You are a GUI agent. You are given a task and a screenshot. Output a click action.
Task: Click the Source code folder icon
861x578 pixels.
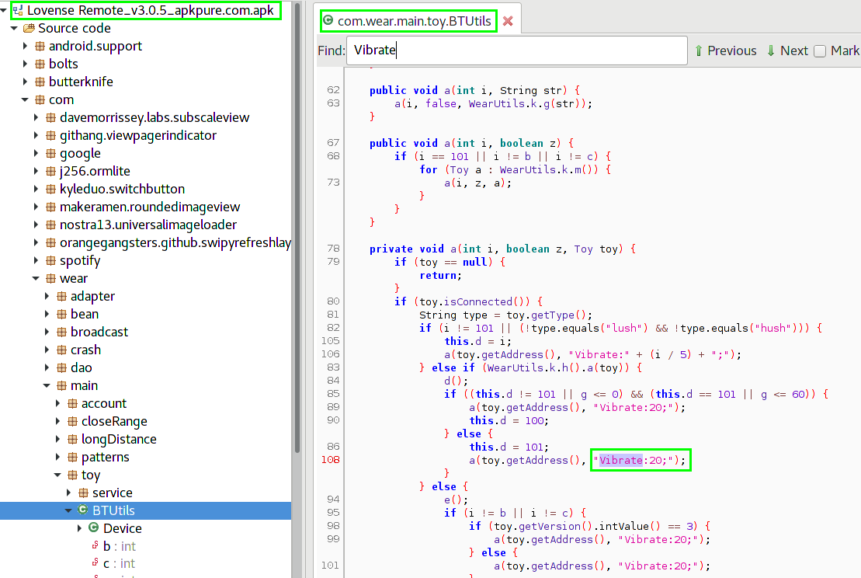click(x=30, y=29)
